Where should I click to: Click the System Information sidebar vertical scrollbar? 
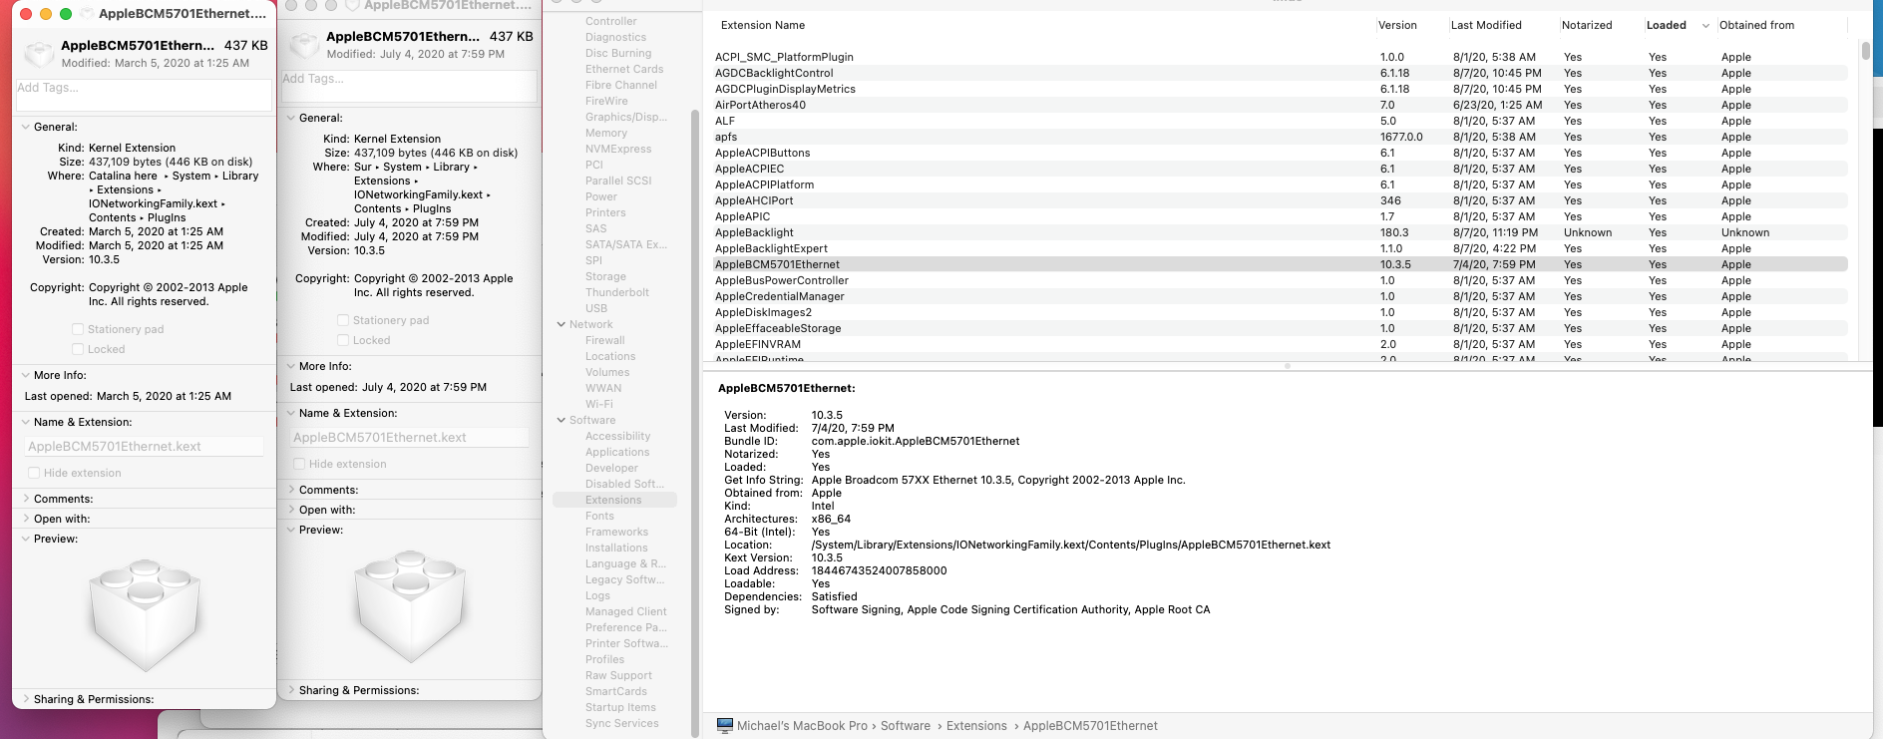[x=695, y=424]
